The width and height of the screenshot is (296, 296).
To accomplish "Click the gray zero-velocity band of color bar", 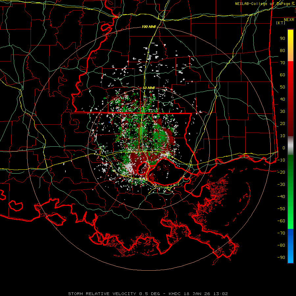I will tap(290, 146).
